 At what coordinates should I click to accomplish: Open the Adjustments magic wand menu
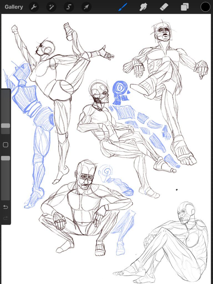point(51,7)
